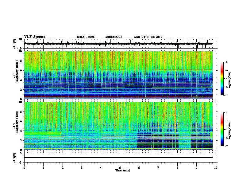
Task: Click the ch.1 color bar log(PSD) unit label
Action: (229, 80)
